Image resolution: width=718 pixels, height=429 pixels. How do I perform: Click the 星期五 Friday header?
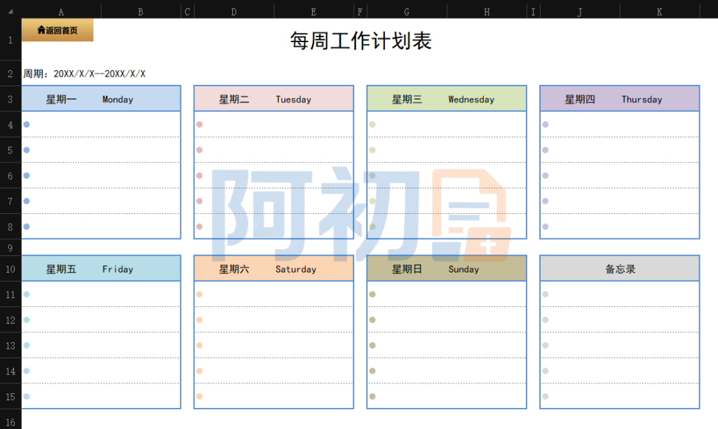101,268
